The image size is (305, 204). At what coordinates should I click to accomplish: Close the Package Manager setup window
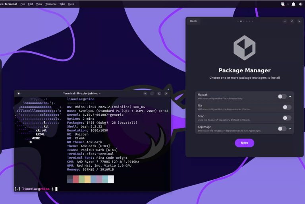point(299,21)
